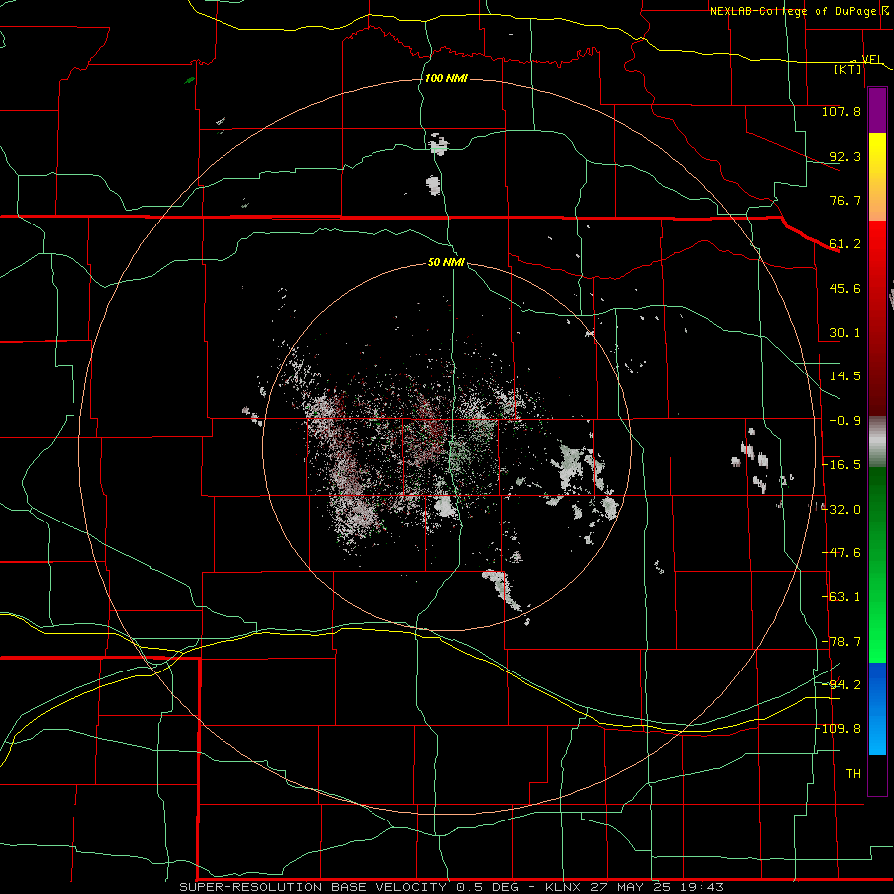Screen dimensions: 894x894
Task: Click the 92.3 velocity scale value
Action: (x=845, y=156)
